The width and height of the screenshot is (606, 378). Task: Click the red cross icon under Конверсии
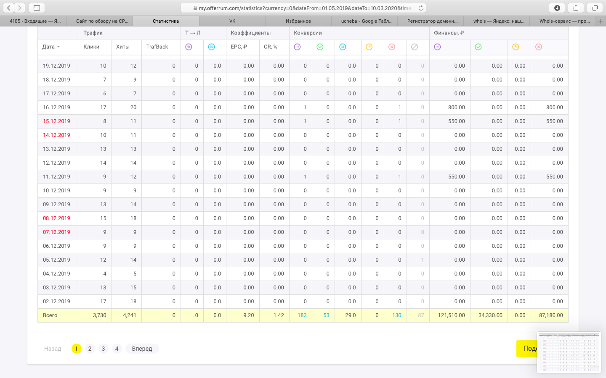tap(392, 47)
